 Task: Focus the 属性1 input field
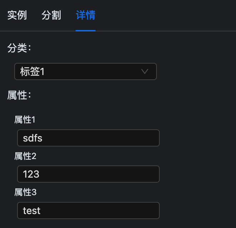point(88,138)
